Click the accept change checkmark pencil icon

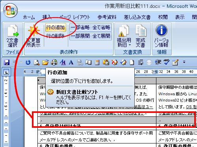coord(123,62)
